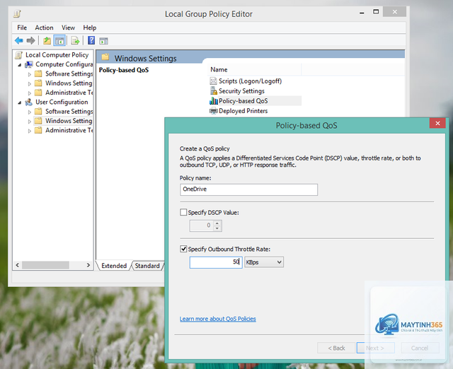This screenshot has width=453, height=369.
Task: Click the Deployed Printers icon
Action: (214, 111)
